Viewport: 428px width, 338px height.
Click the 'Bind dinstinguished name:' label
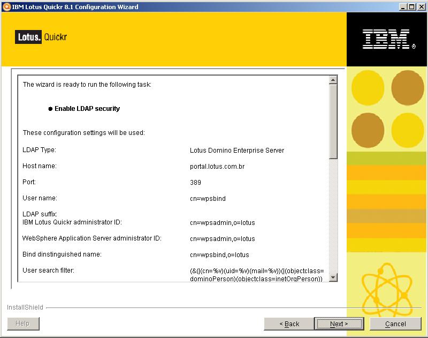coord(62,254)
